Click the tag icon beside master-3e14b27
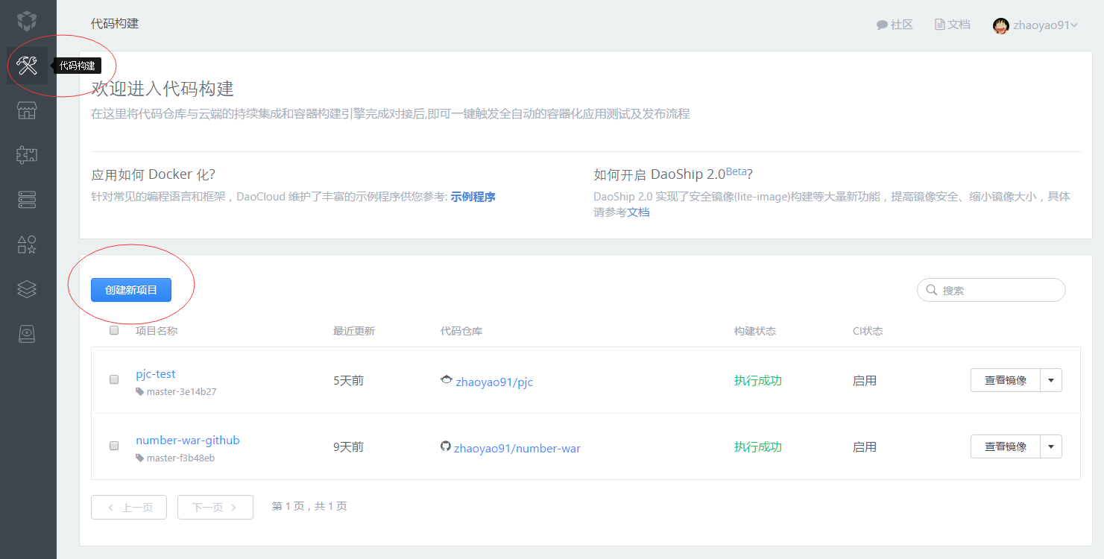The image size is (1104, 559). pyautogui.click(x=139, y=391)
